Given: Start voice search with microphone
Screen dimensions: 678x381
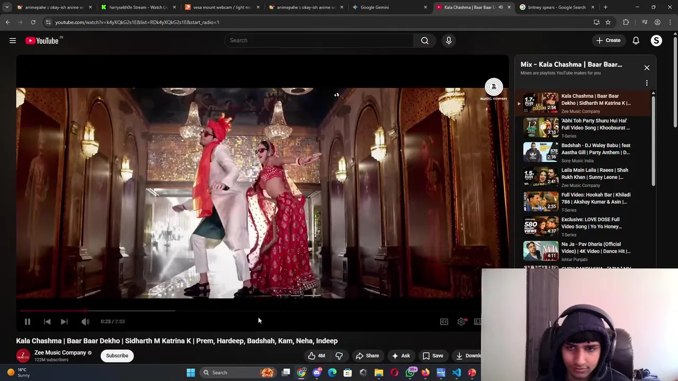Looking at the screenshot, I should [x=449, y=40].
